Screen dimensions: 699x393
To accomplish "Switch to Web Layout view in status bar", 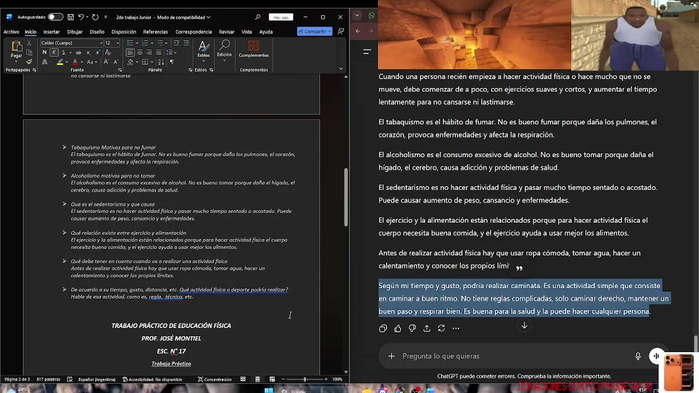I will coord(272,379).
